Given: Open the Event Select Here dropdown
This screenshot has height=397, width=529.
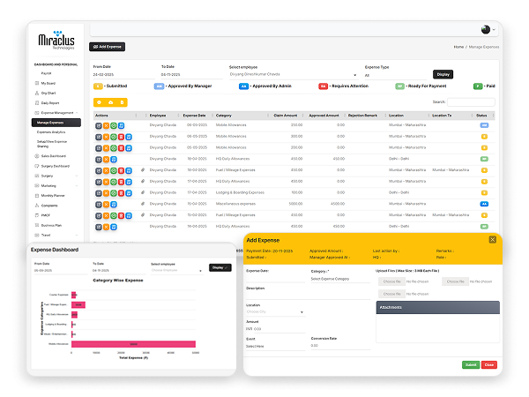Looking at the screenshot, I should 275,347.
